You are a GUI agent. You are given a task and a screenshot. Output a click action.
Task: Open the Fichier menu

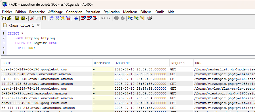[7, 12]
